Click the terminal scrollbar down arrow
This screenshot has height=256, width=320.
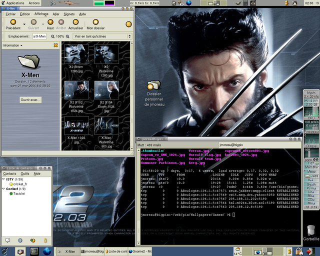tap(138, 243)
